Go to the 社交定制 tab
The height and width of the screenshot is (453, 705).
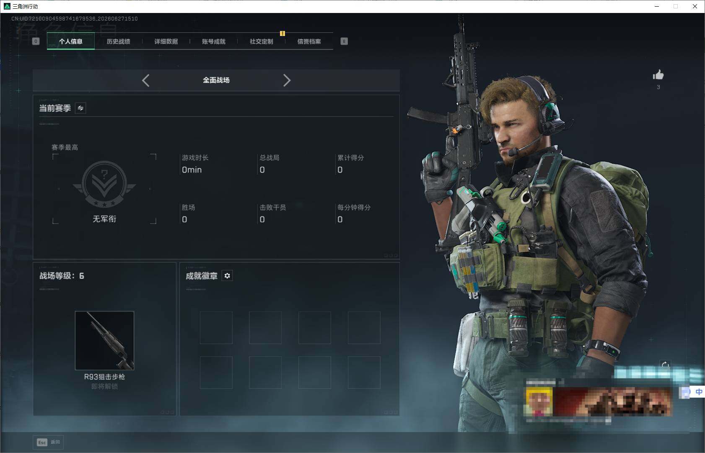(x=261, y=41)
